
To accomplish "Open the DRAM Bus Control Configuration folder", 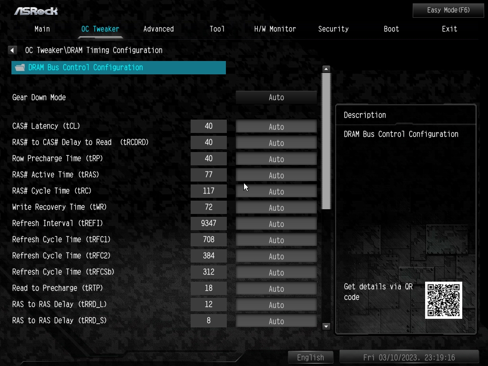I will (x=119, y=68).
